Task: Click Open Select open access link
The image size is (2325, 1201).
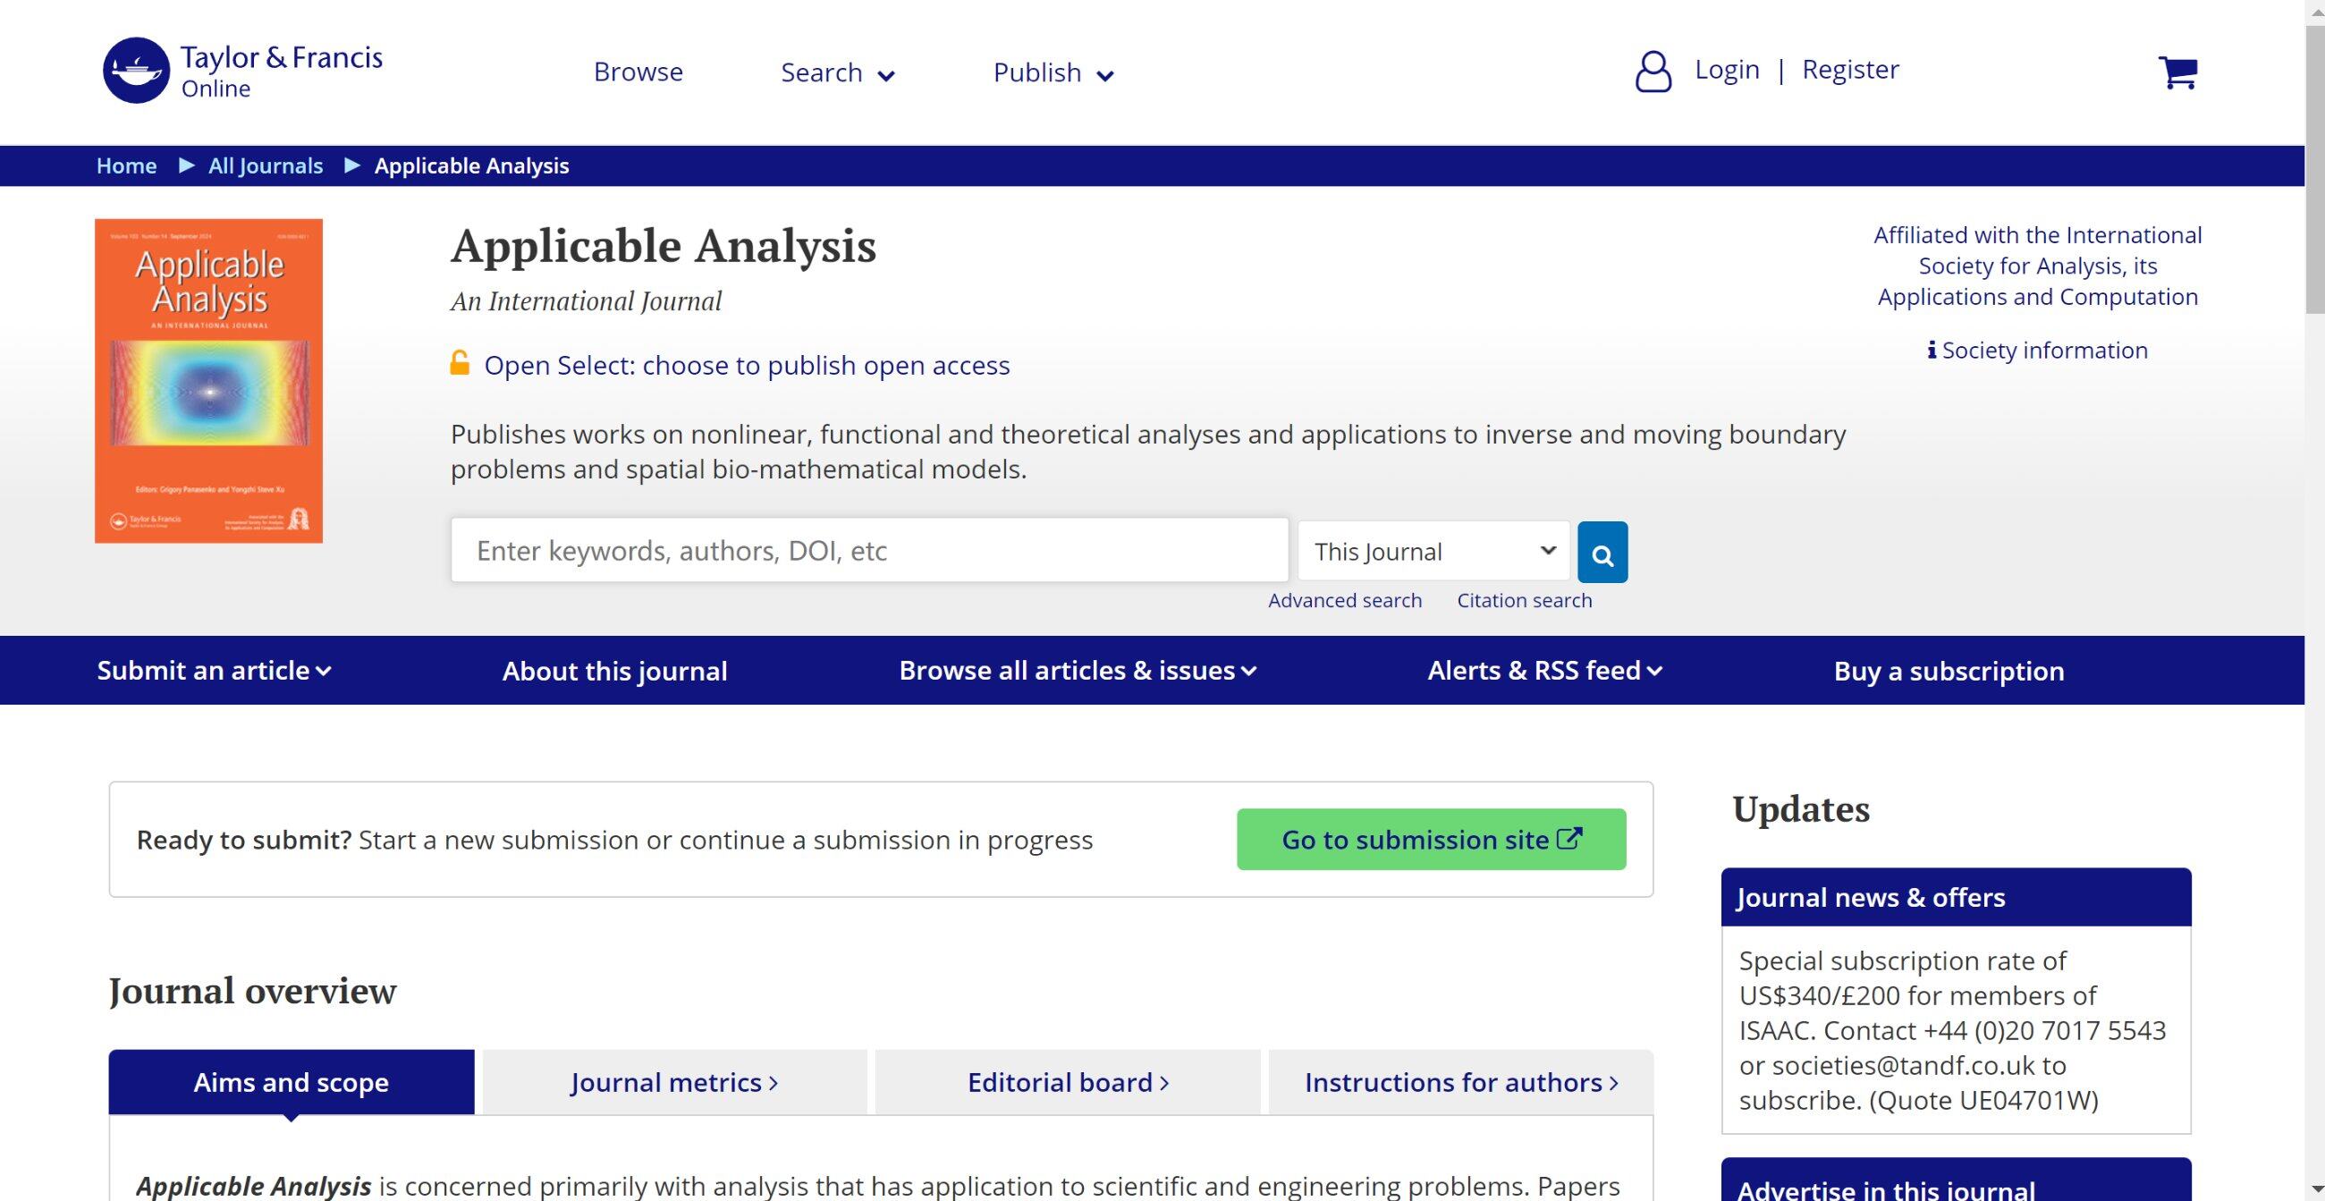Action: coord(747,366)
